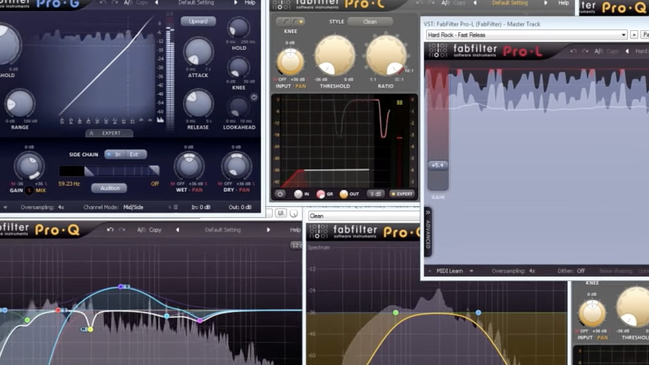Click the Upward button in Pro-G
The height and width of the screenshot is (365, 649).
[198, 21]
